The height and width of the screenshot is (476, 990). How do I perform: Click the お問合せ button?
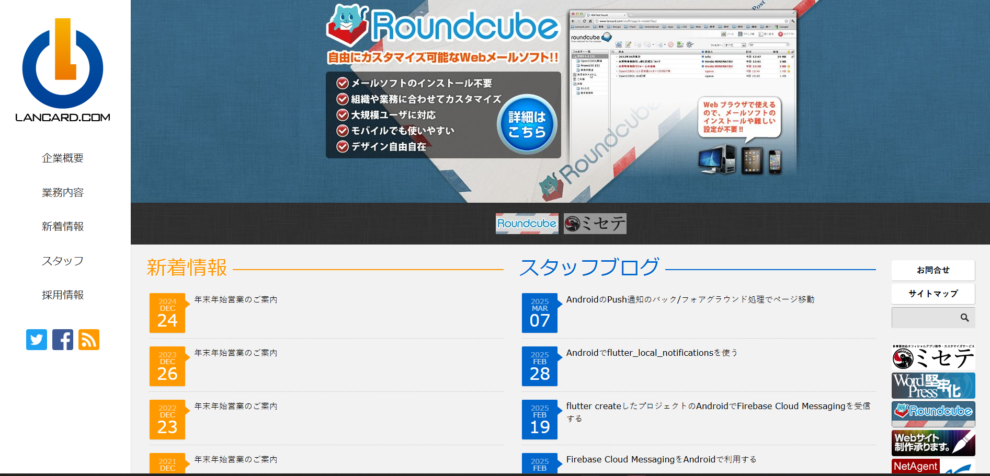(933, 270)
